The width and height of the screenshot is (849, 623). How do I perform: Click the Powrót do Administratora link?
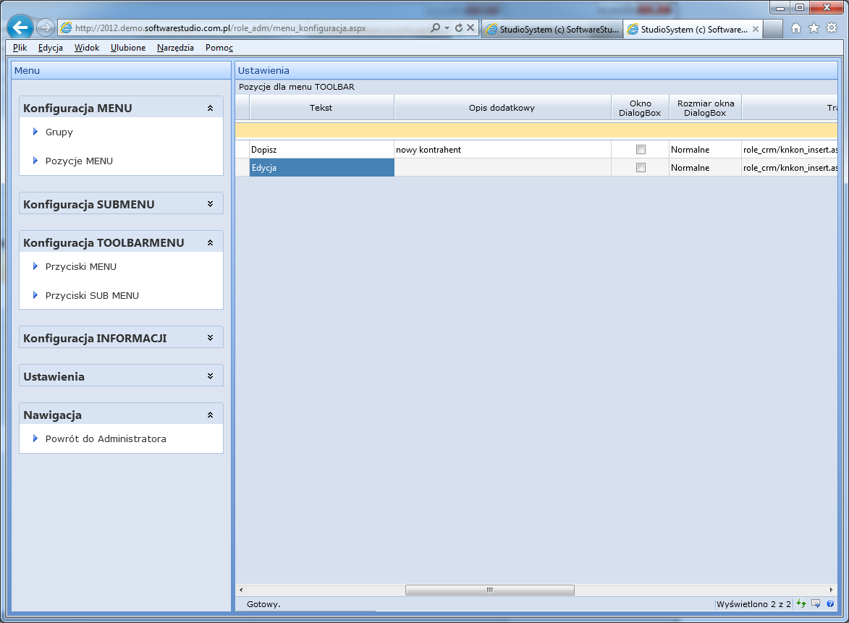tap(106, 439)
